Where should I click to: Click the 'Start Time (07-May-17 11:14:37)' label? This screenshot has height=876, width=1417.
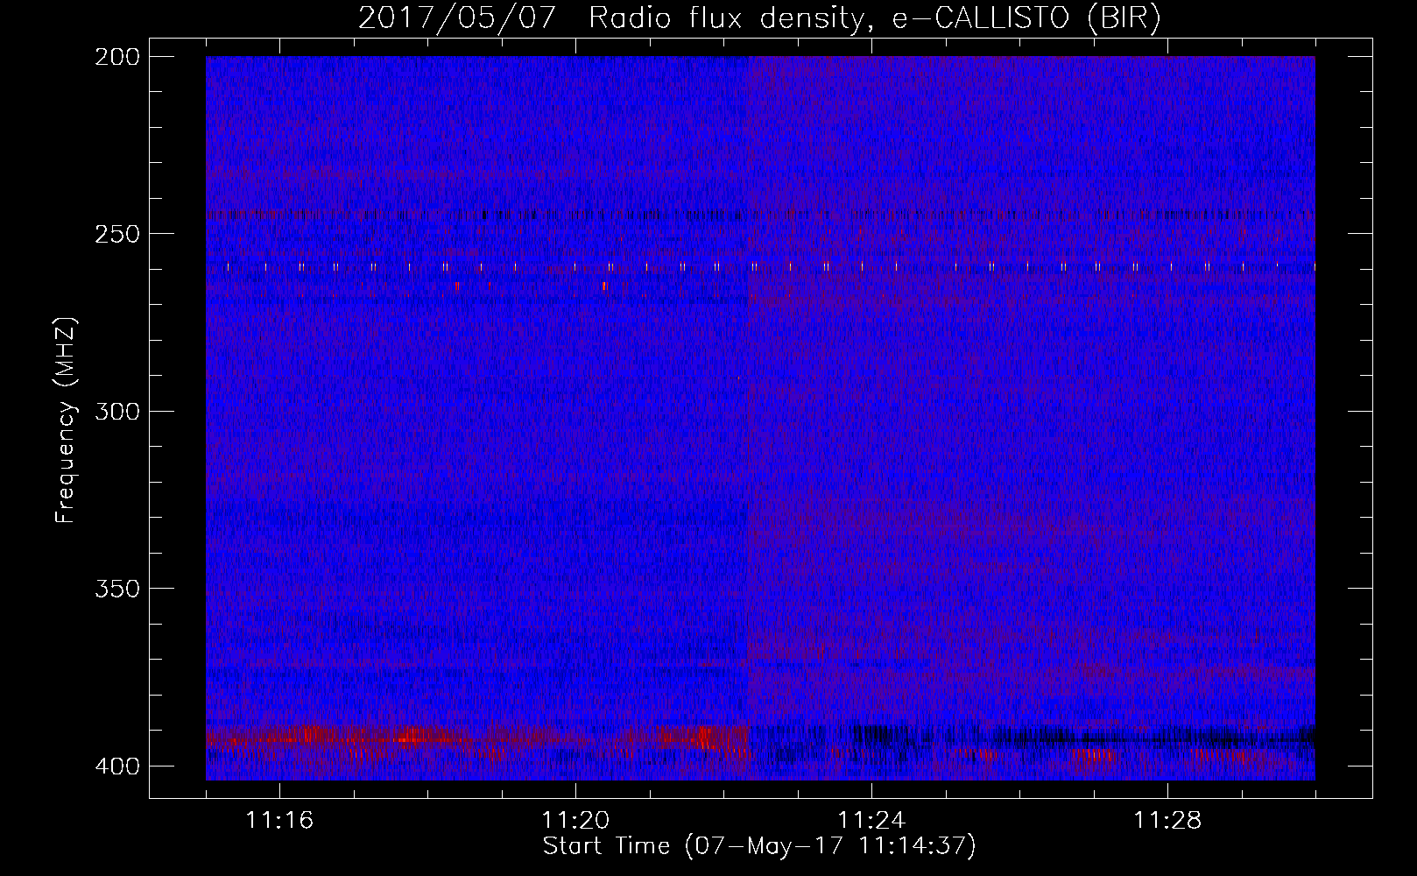pyautogui.click(x=759, y=846)
